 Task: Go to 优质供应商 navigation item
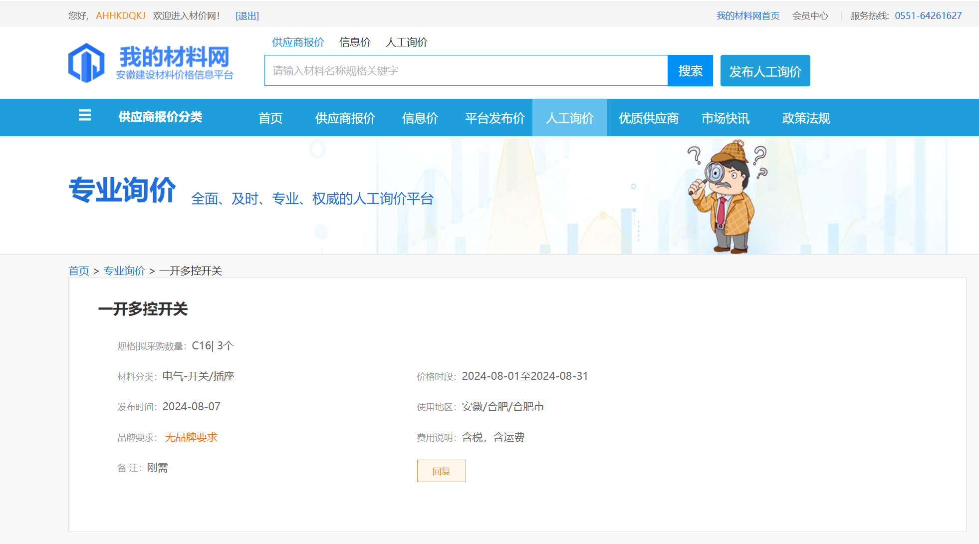[648, 118]
